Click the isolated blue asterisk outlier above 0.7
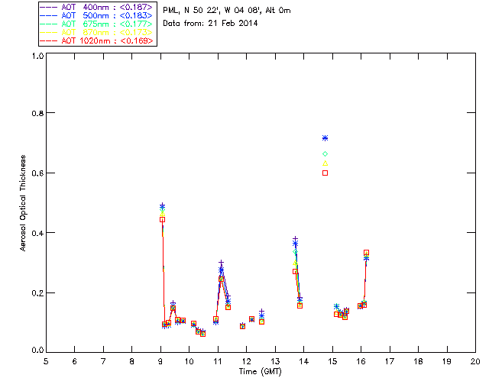 [325, 138]
